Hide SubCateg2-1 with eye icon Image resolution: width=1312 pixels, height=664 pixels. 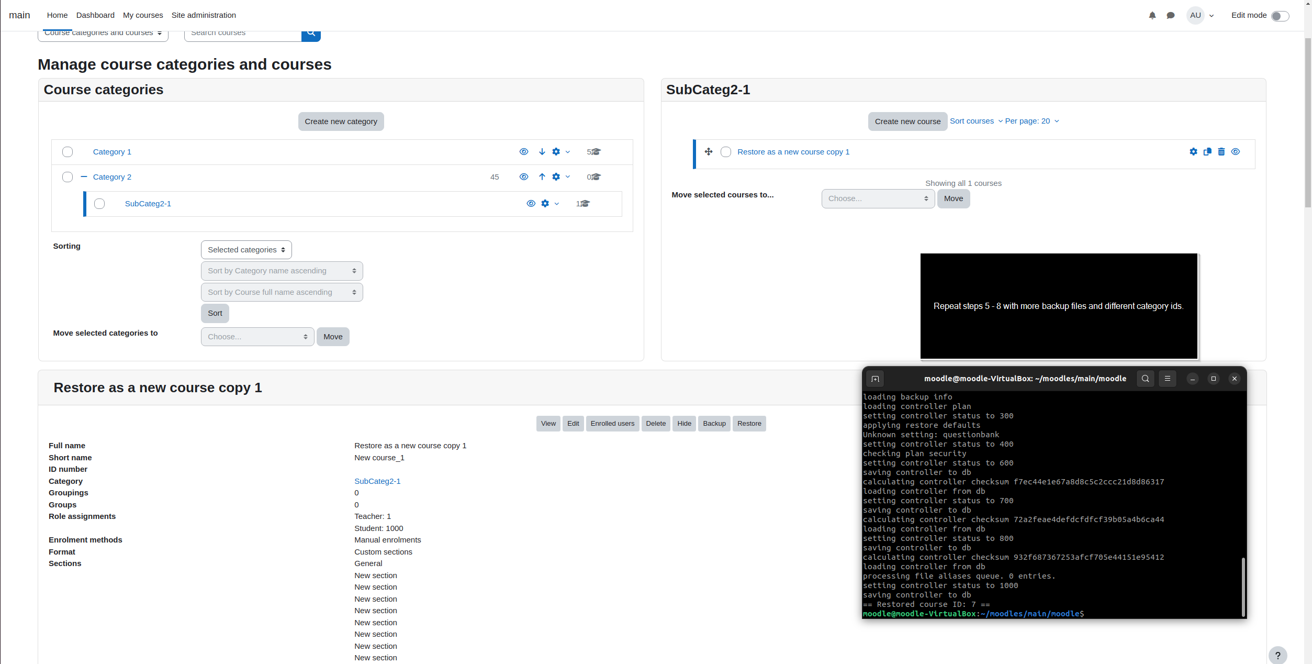tap(531, 204)
